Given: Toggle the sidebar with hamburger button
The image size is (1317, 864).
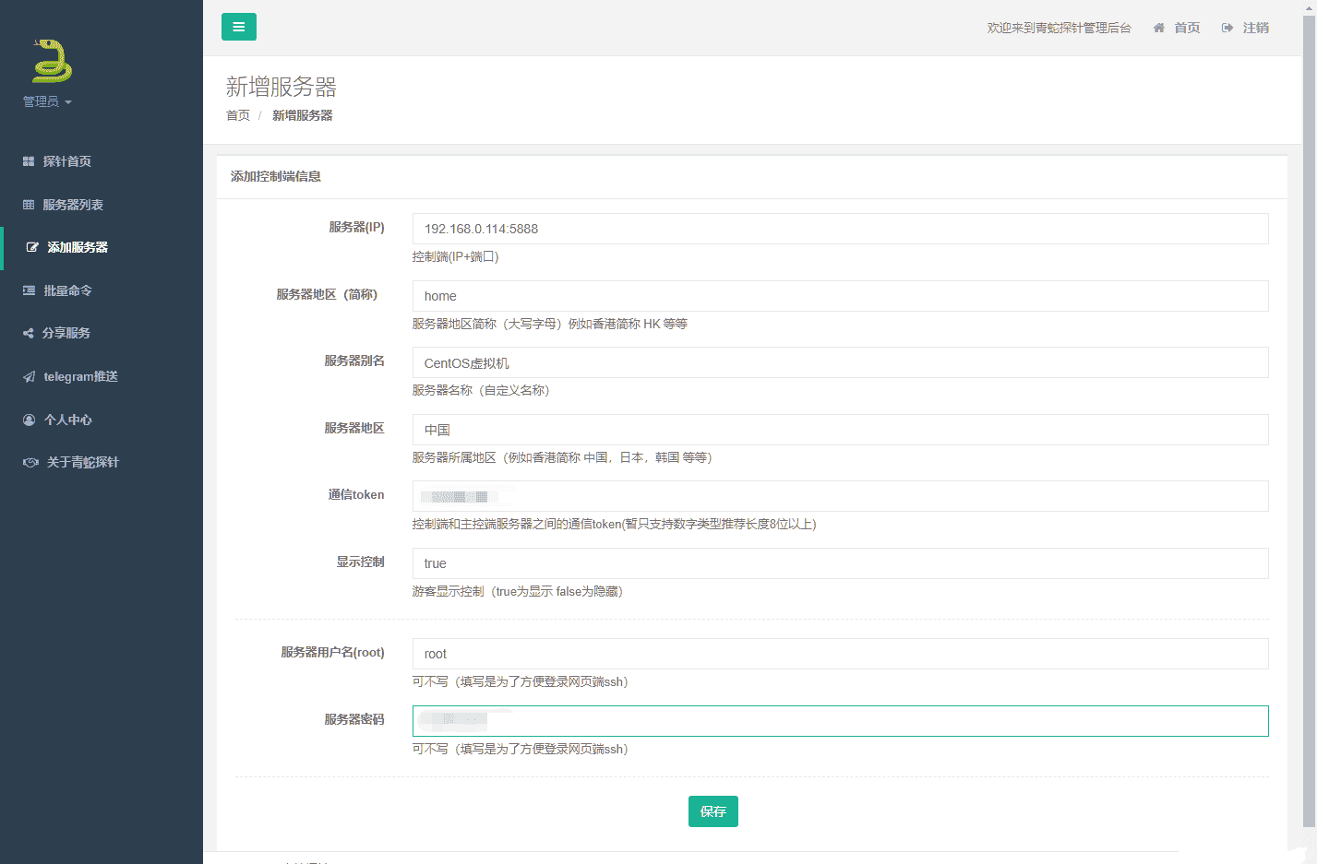Looking at the screenshot, I should [239, 27].
